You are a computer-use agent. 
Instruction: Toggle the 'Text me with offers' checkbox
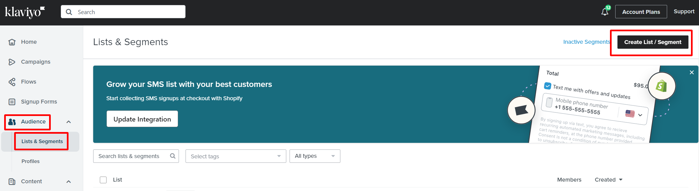tap(547, 86)
